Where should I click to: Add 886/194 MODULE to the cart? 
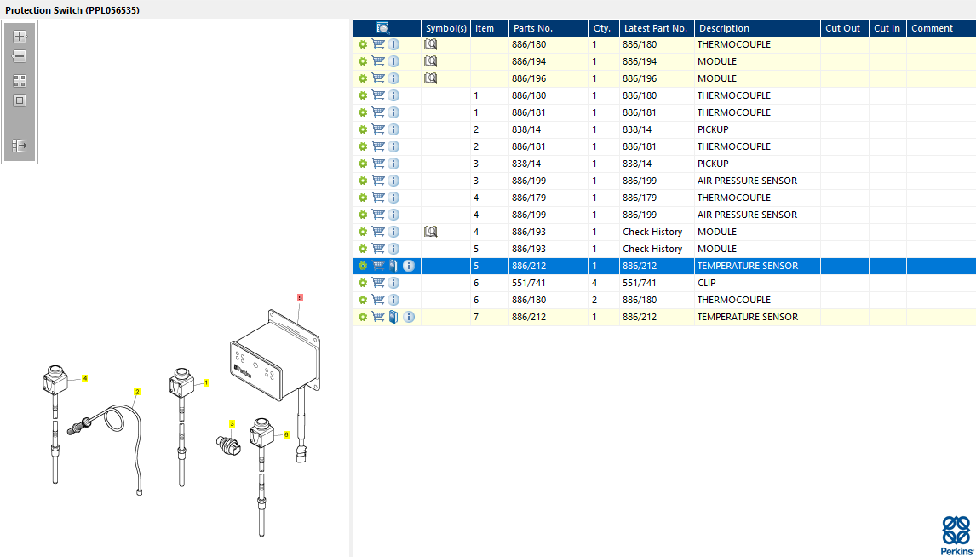[x=378, y=61]
